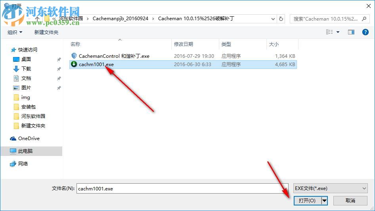Click the refresh button beside the address bar
This screenshot has width=375, height=211.
[x=281, y=19]
